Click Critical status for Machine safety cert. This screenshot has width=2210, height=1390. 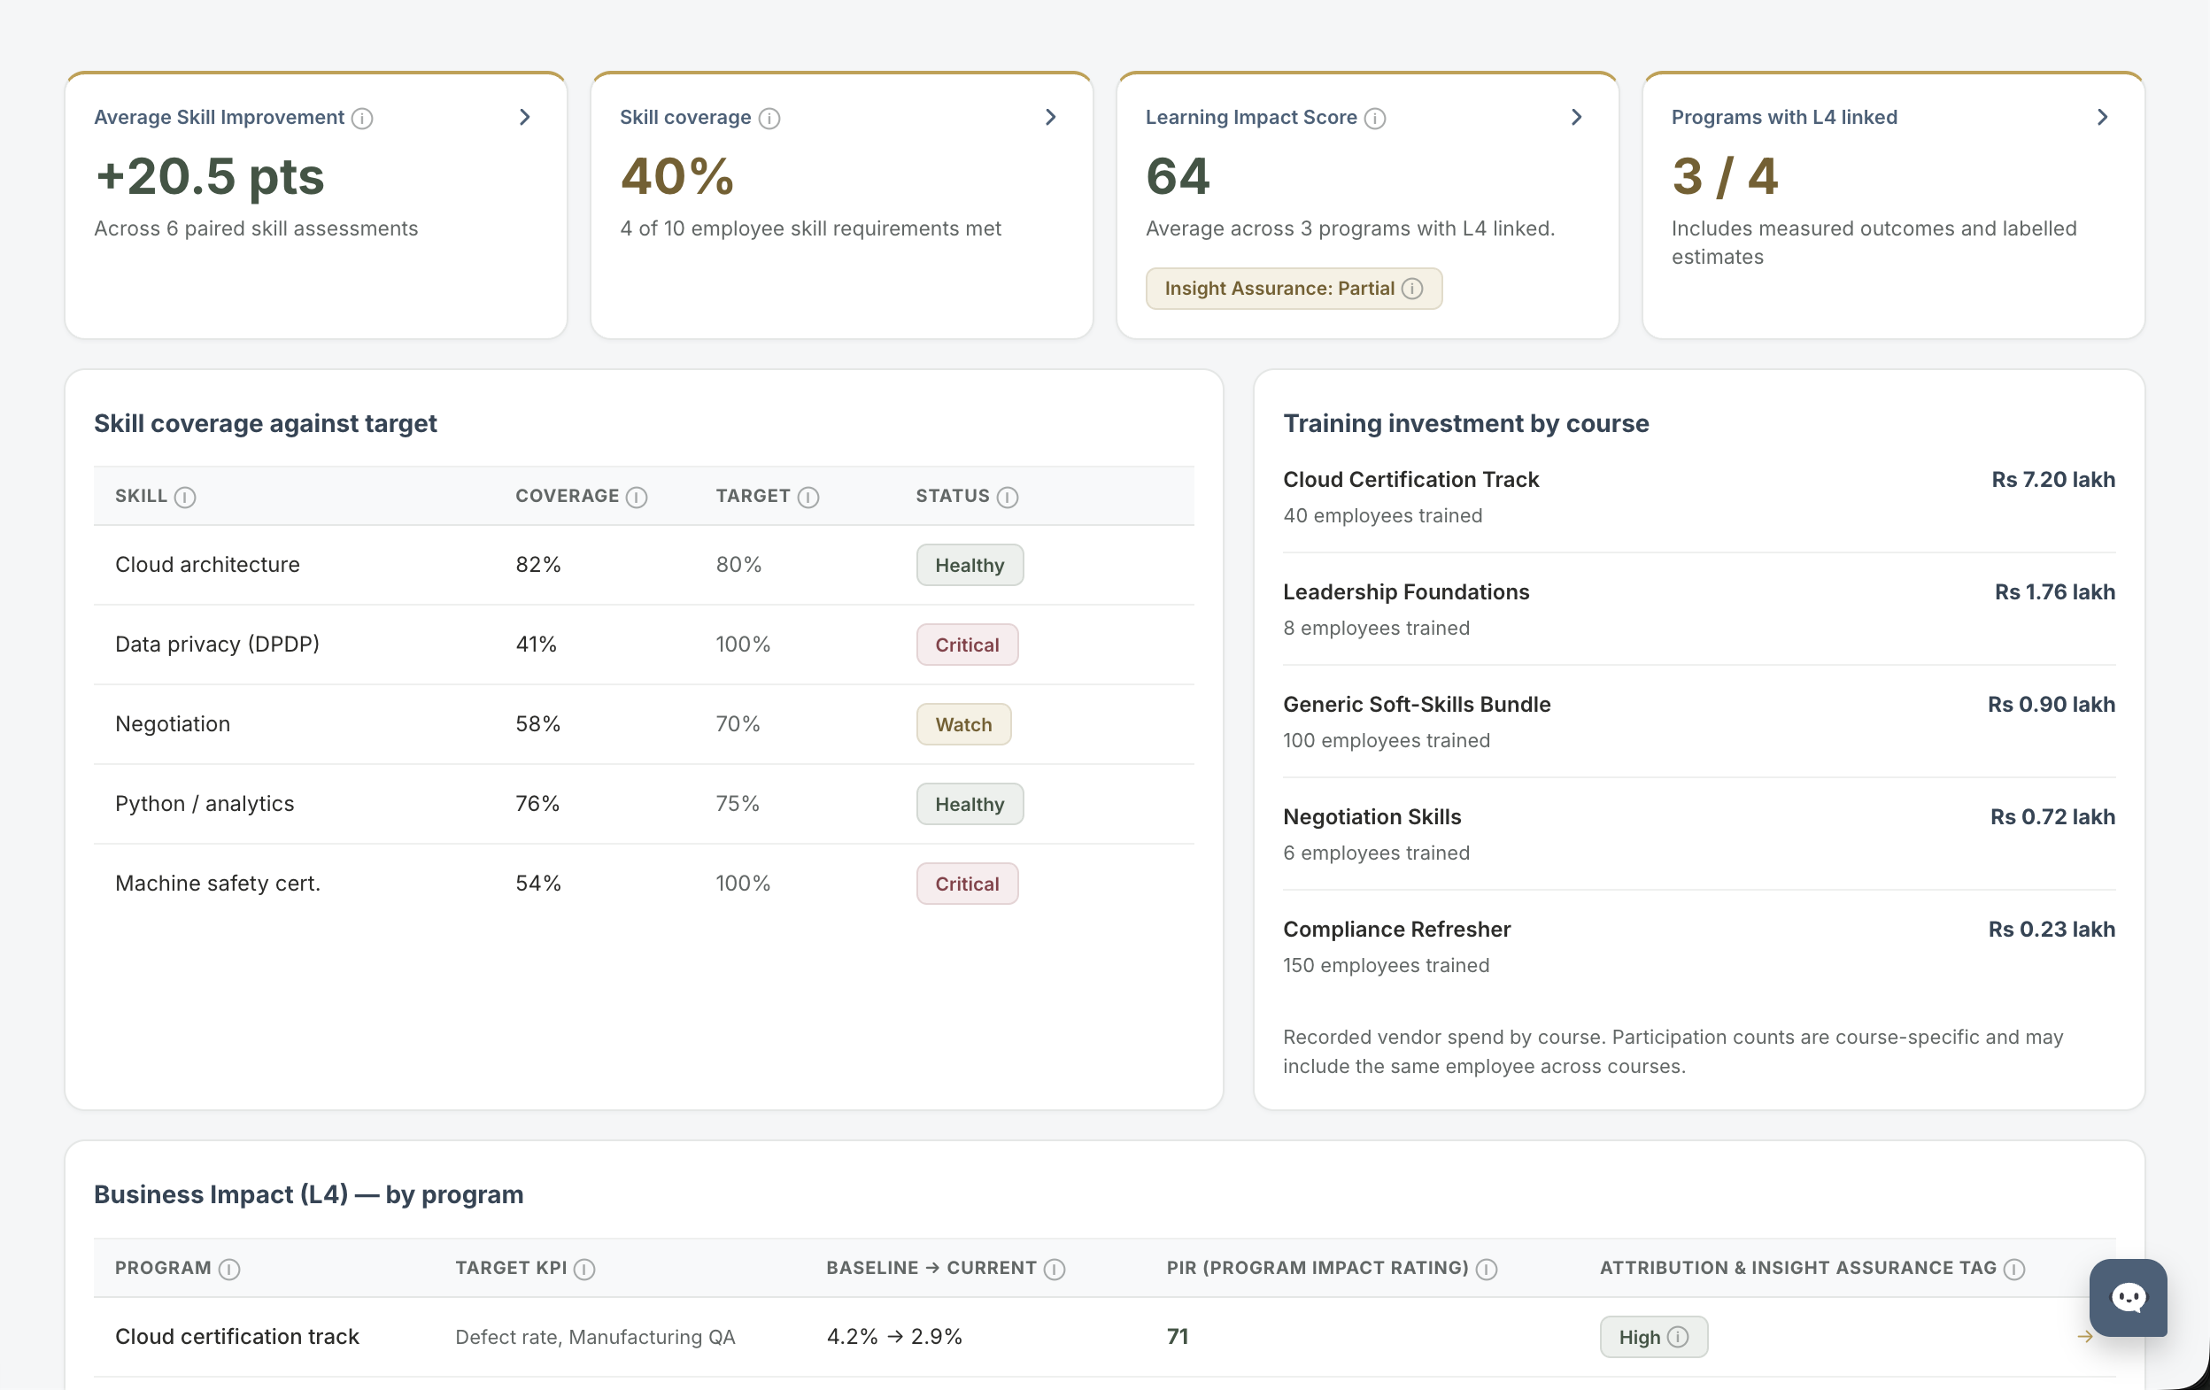pyautogui.click(x=968, y=884)
